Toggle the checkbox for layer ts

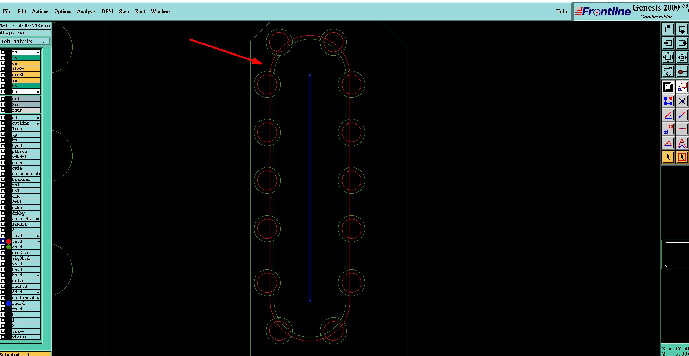[x=3, y=58]
